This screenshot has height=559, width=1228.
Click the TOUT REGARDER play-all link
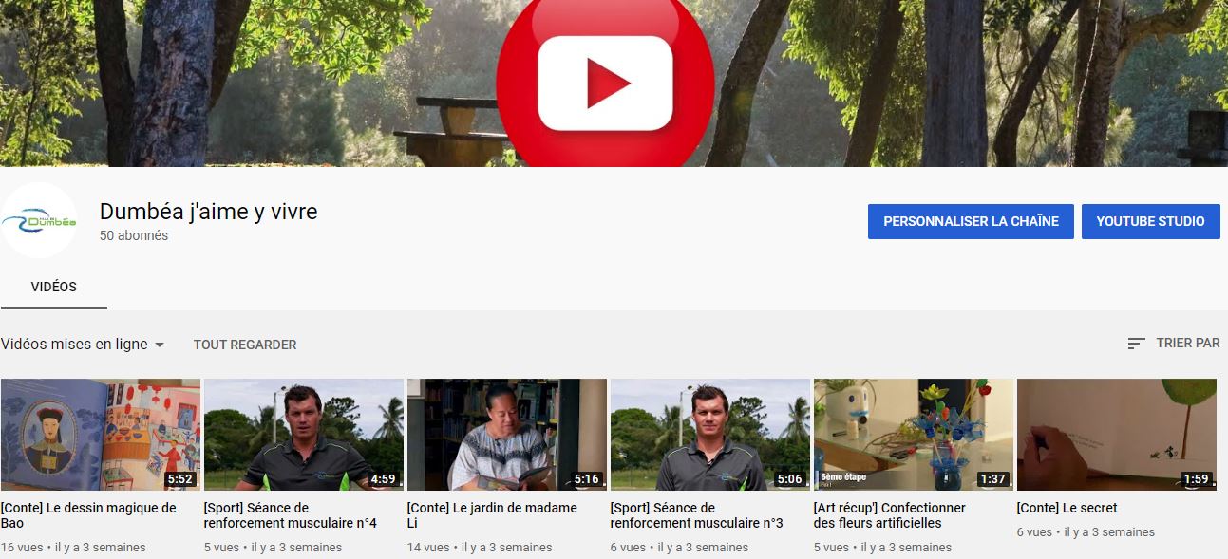(x=245, y=345)
